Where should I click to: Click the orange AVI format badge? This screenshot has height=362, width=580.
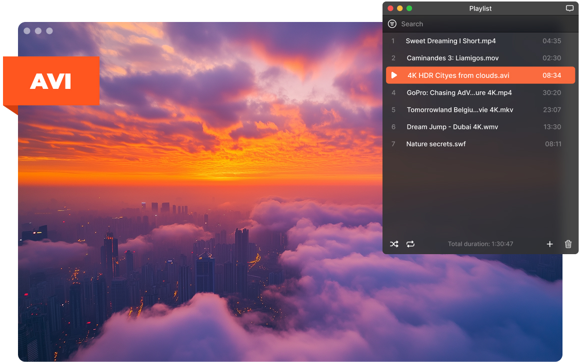[51, 81]
